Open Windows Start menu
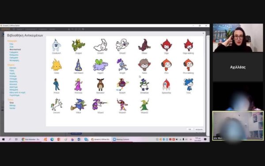This screenshot has width=265, height=166. [x=3, y=139]
